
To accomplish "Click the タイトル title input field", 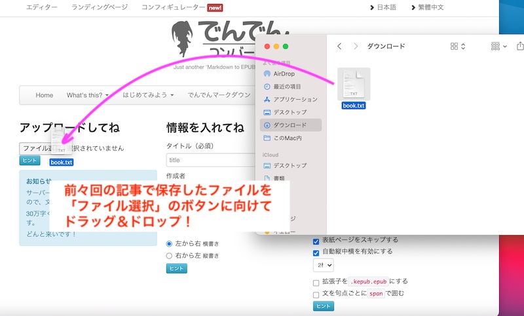I will click(210, 160).
